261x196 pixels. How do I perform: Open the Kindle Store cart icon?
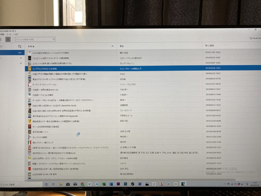251,38
